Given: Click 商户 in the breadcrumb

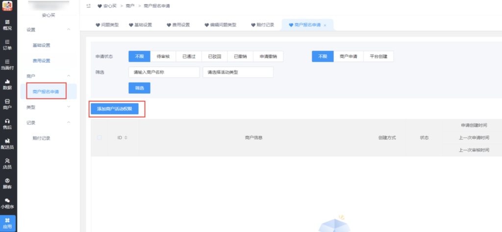Looking at the screenshot, I should click(x=130, y=6).
